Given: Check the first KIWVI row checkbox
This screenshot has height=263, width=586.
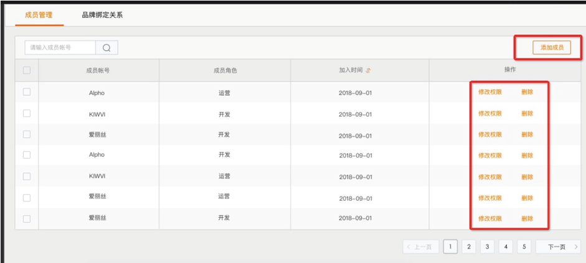Looking at the screenshot, I should click(x=27, y=113).
